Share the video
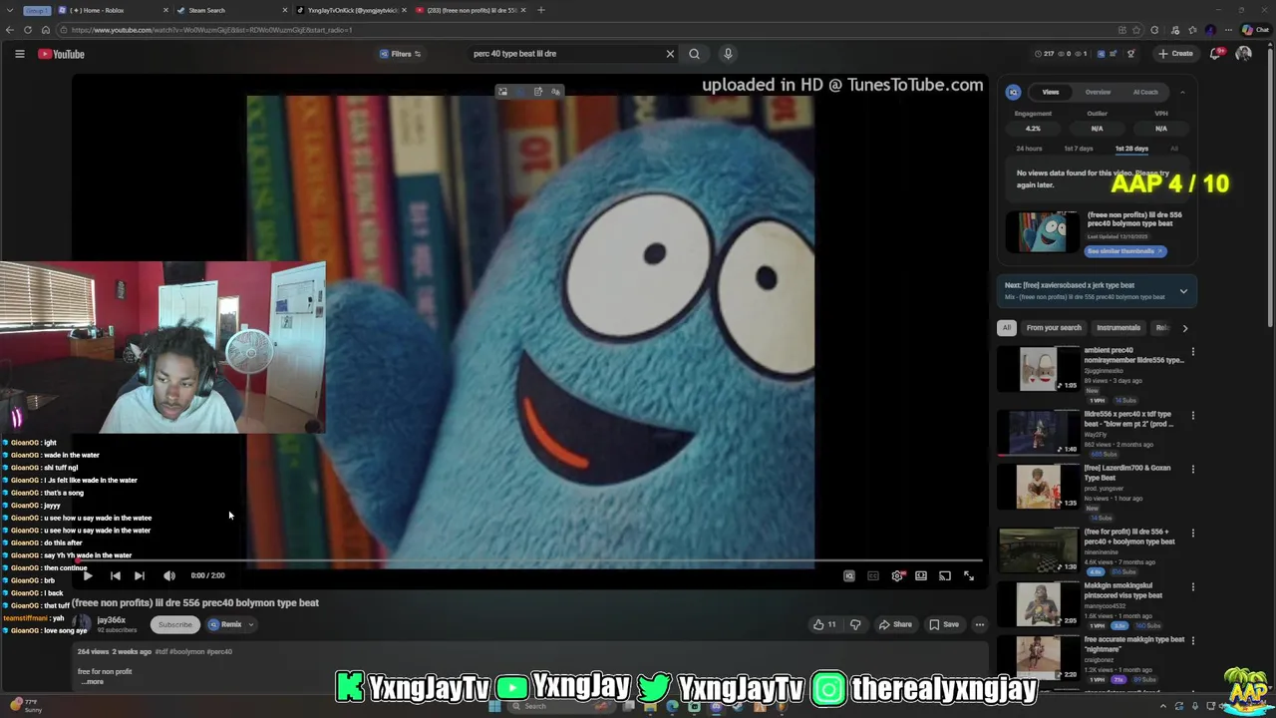1276x718 pixels. click(x=895, y=624)
